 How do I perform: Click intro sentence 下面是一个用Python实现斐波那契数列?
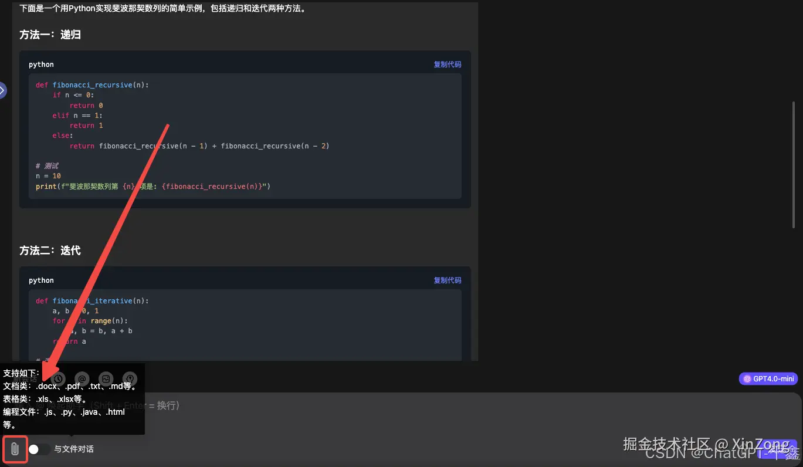(162, 9)
